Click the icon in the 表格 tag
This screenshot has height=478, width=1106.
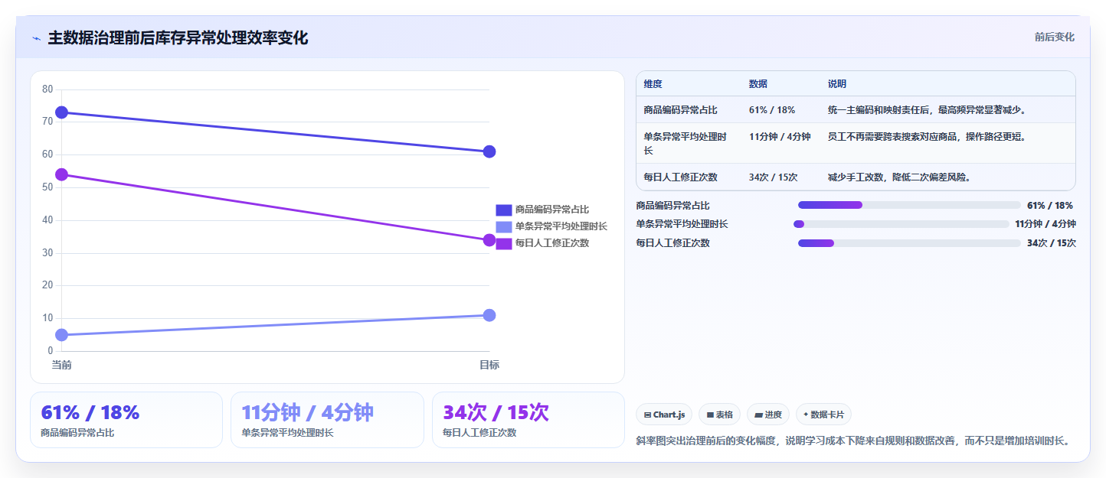710,415
